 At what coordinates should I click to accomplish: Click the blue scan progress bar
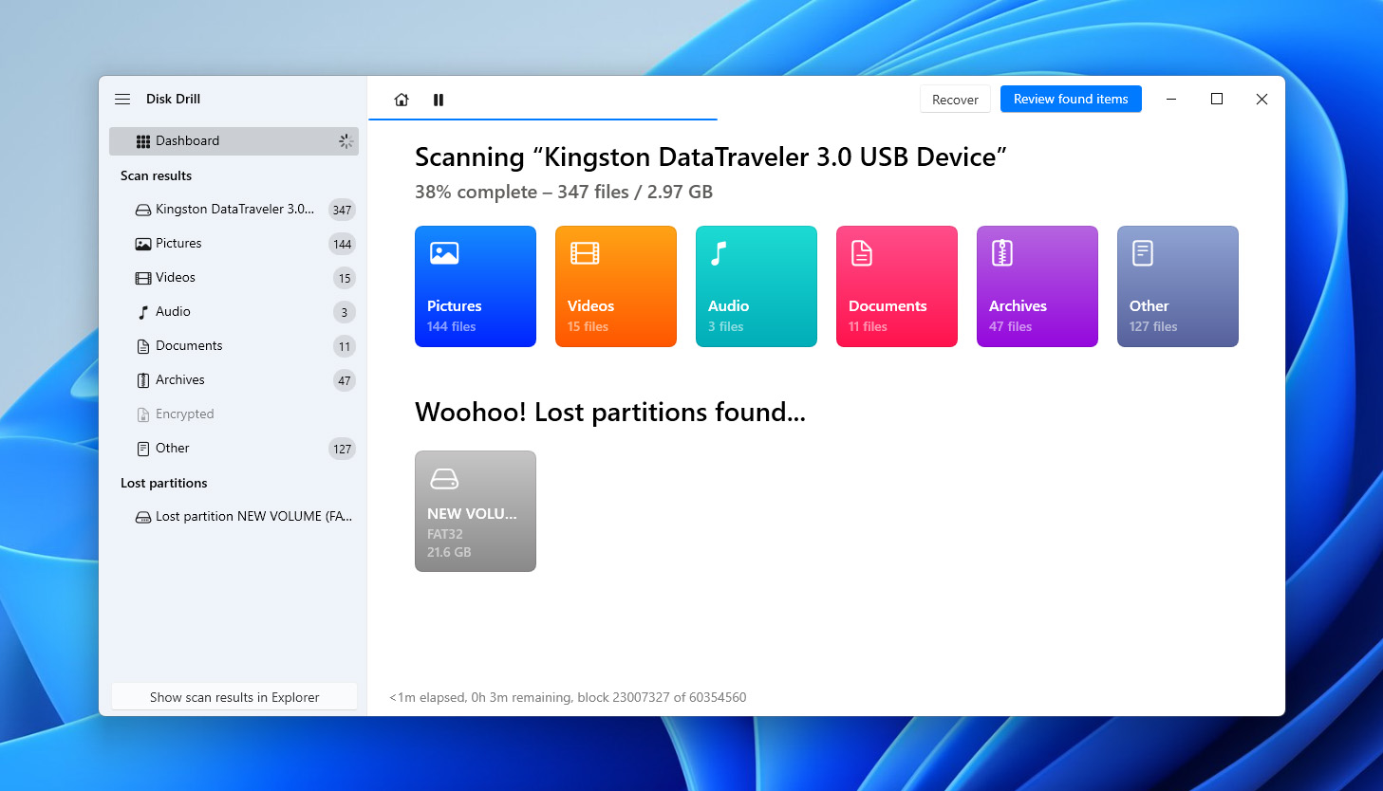[543, 120]
